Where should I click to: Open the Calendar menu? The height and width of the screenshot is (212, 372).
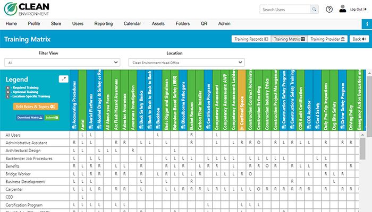click(132, 24)
